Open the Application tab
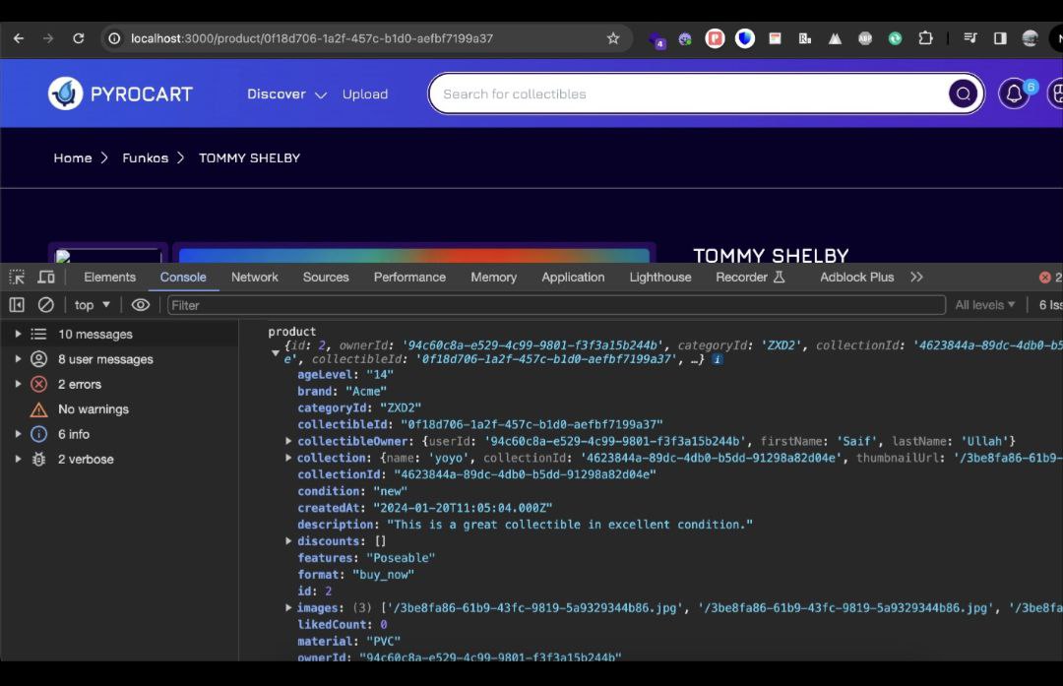The width and height of the screenshot is (1063, 686). pos(573,278)
